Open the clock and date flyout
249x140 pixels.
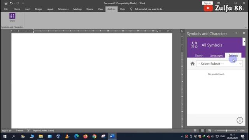(x=232, y=136)
